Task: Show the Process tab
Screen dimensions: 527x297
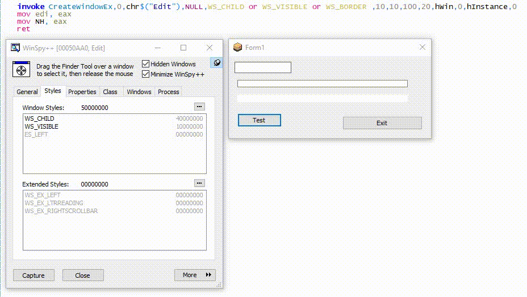Action: coord(169,92)
